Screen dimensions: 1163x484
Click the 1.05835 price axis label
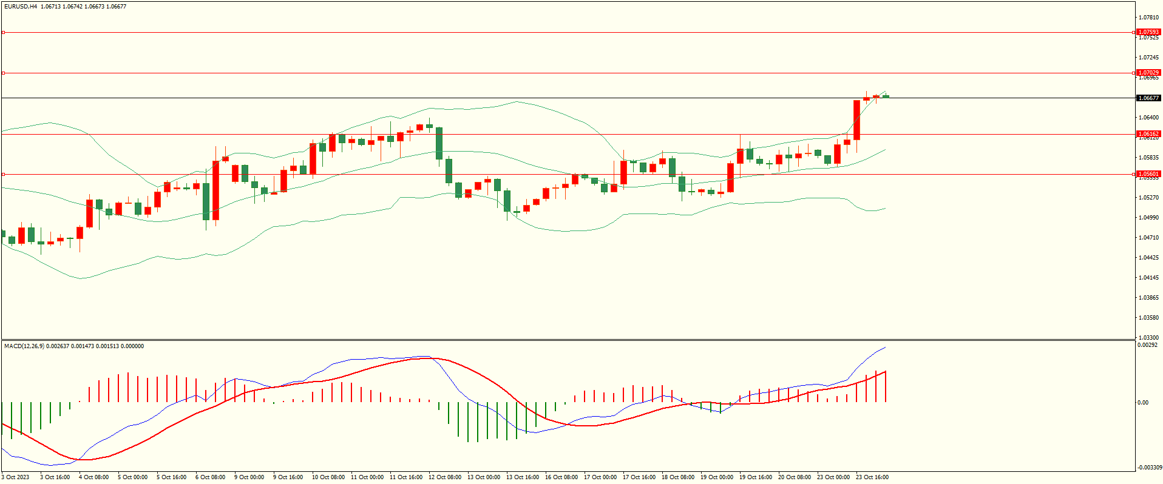pos(1148,158)
